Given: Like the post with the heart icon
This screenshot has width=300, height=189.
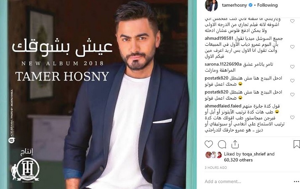Looking at the screenshot, I should pyautogui.click(x=209, y=144).
